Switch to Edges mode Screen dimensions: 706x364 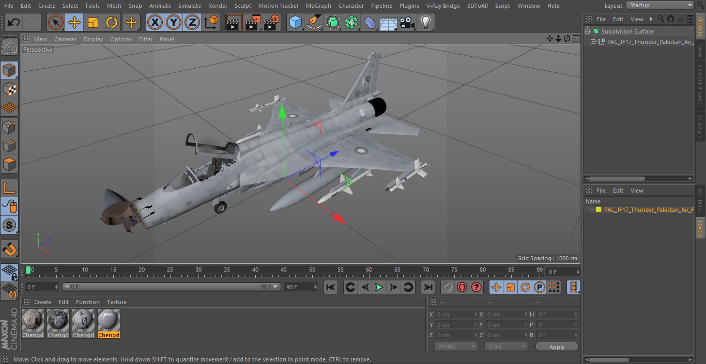[9, 146]
